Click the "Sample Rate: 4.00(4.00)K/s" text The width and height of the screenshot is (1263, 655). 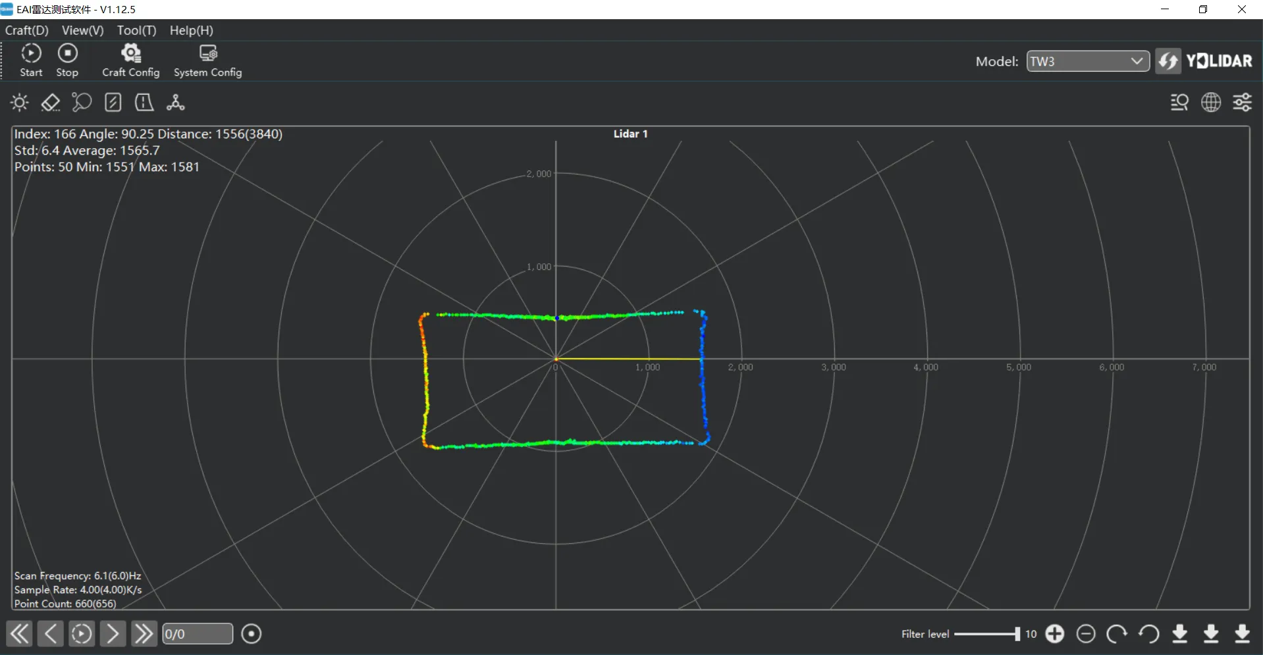pos(78,590)
